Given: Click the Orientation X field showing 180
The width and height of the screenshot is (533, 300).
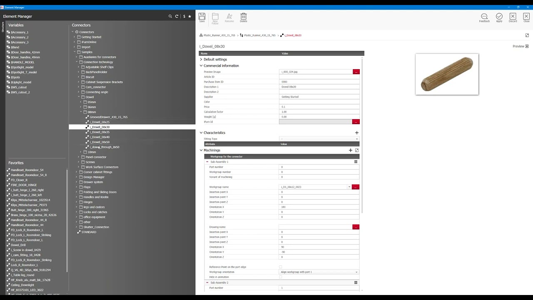Looking at the screenshot, I should point(319,207).
